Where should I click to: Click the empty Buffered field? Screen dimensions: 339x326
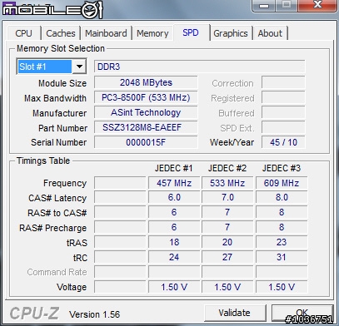(283, 112)
